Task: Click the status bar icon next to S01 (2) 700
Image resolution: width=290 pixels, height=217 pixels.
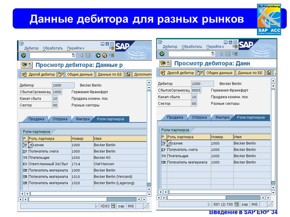Action: tap(236, 204)
